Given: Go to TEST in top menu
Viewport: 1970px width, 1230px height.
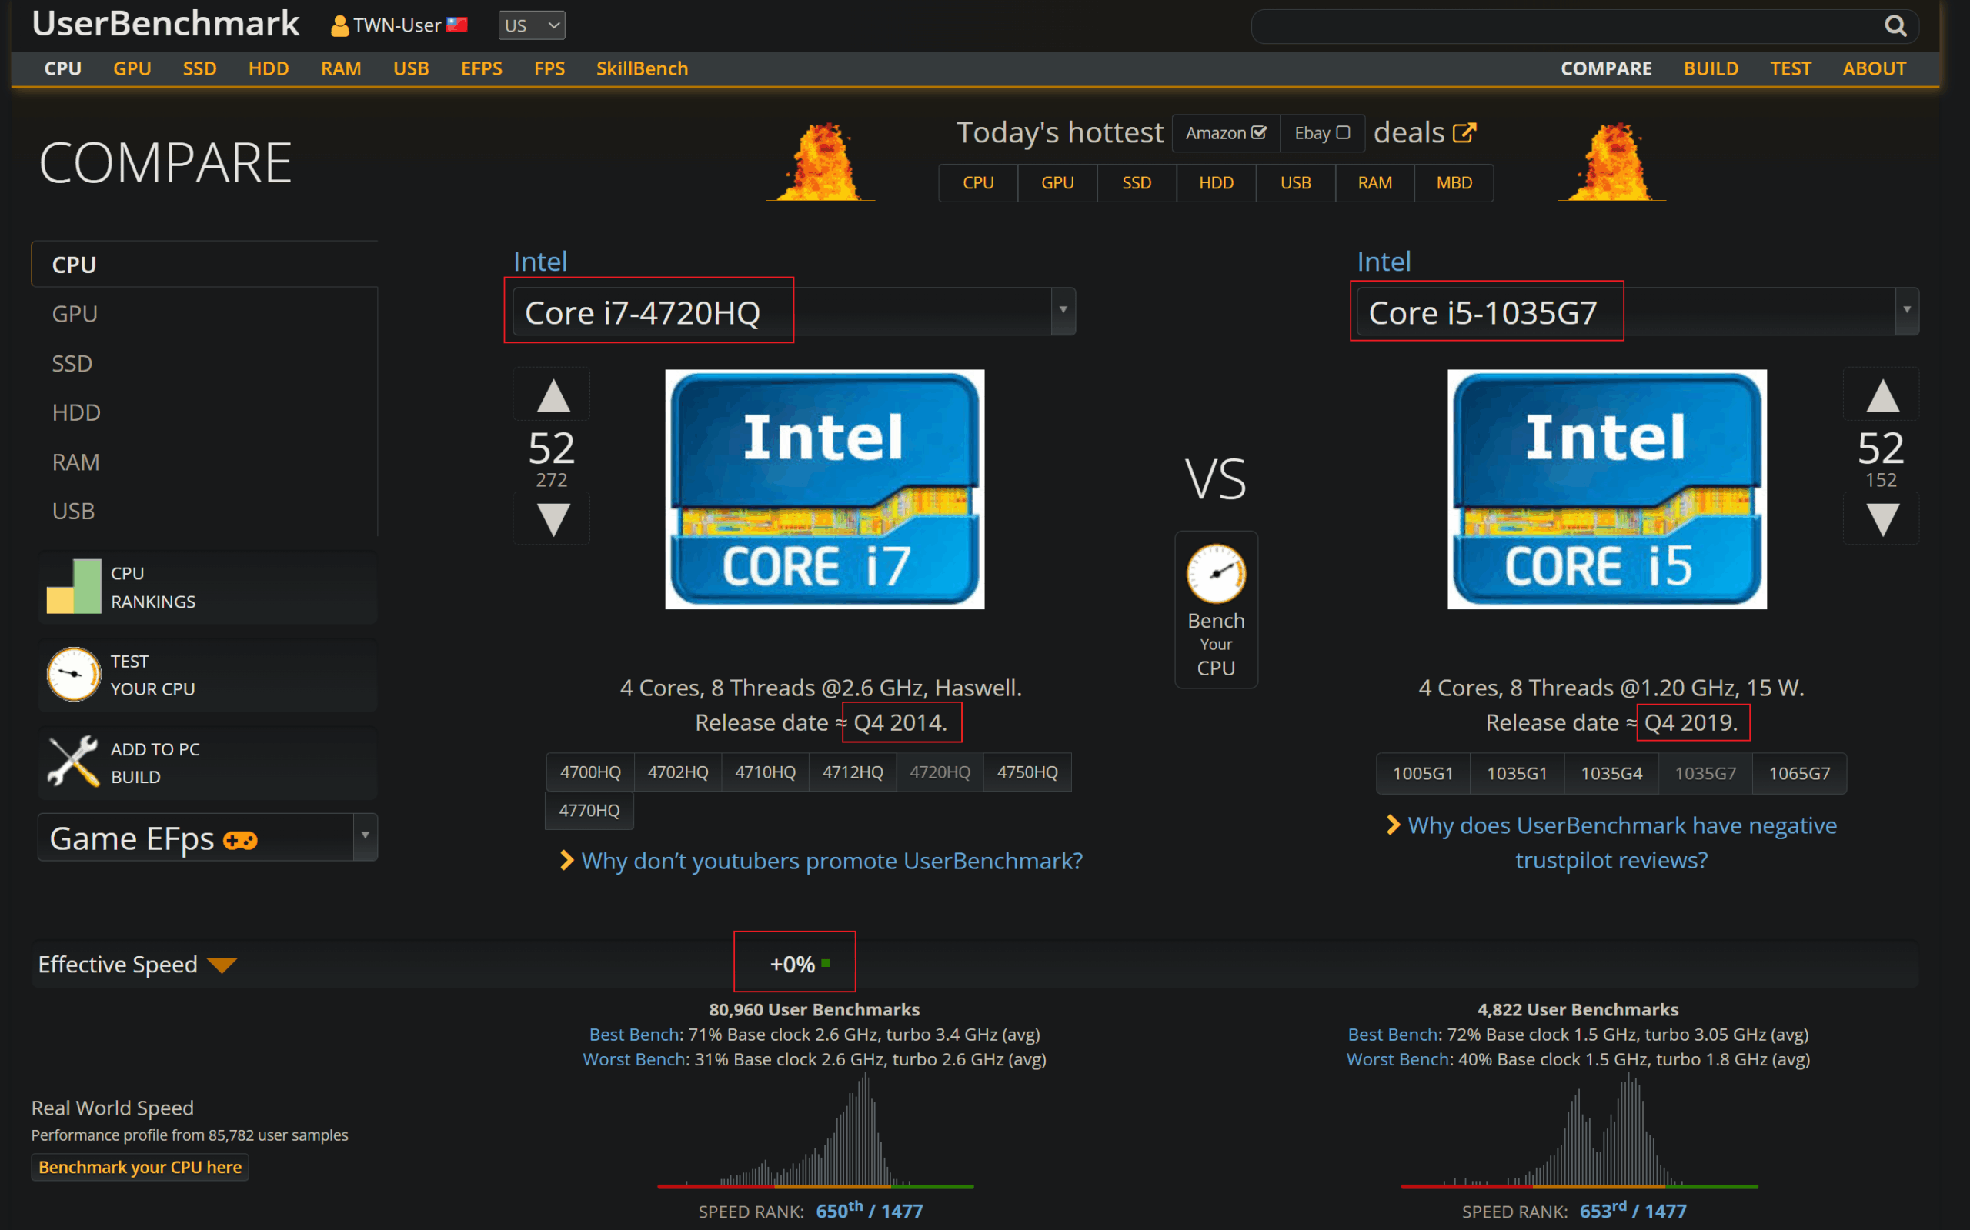Looking at the screenshot, I should 1790,68.
